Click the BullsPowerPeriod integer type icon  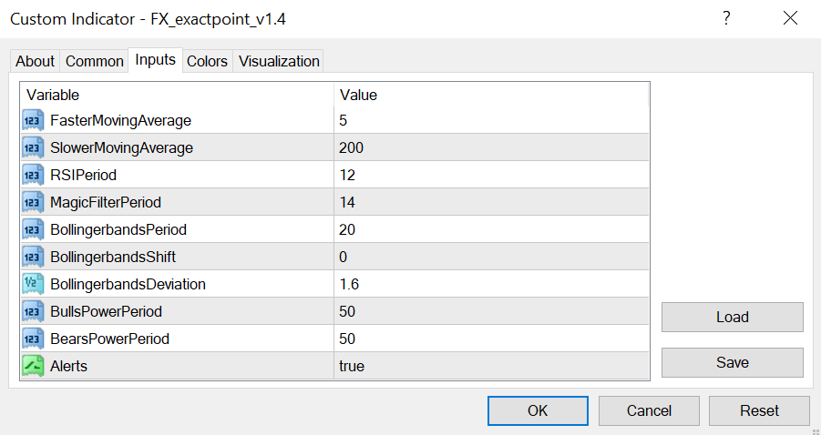[x=33, y=311]
